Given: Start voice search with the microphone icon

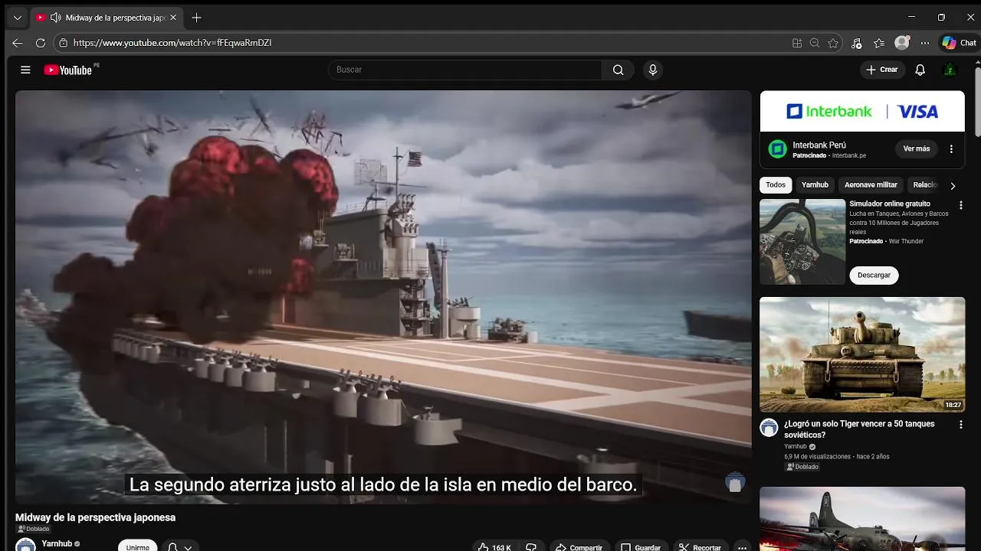Looking at the screenshot, I should pos(653,70).
